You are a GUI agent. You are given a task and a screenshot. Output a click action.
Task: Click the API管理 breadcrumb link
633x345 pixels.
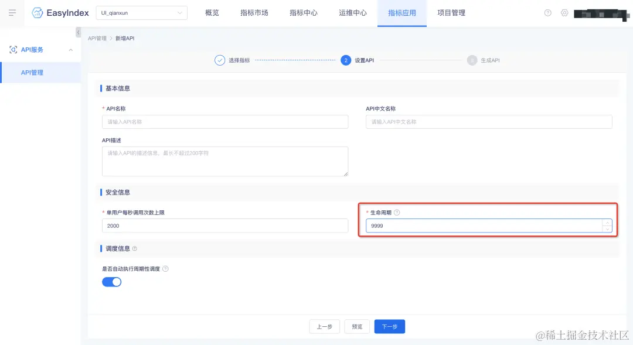click(97, 38)
